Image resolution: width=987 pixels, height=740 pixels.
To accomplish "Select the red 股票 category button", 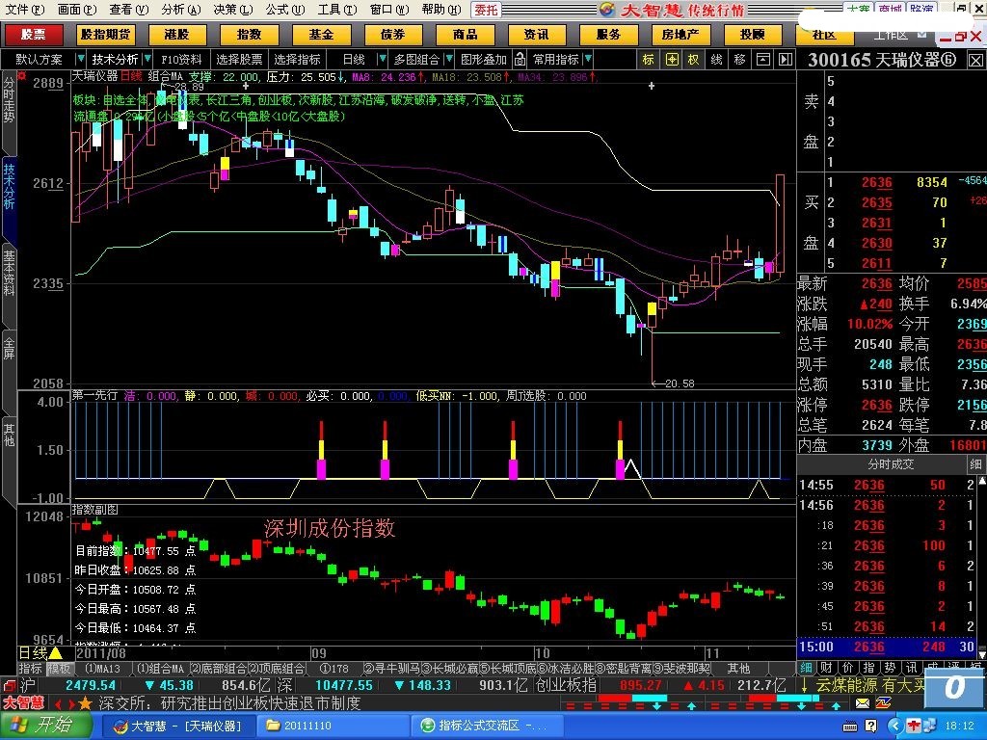I will (33, 35).
